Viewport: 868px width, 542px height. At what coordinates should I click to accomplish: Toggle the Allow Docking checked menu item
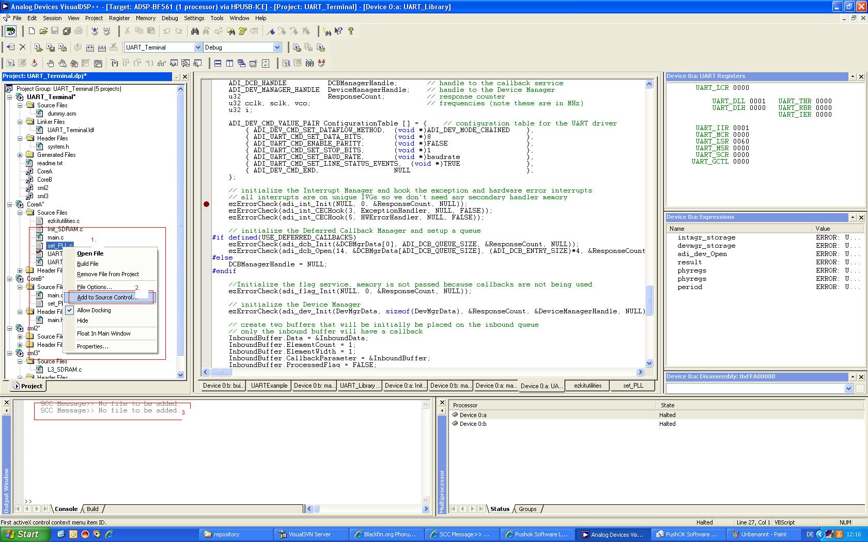(x=94, y=310)
